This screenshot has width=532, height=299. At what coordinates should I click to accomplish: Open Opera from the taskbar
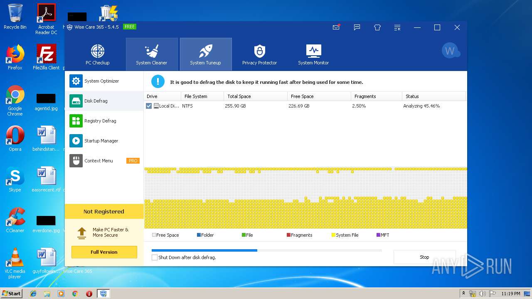(89, 294)
